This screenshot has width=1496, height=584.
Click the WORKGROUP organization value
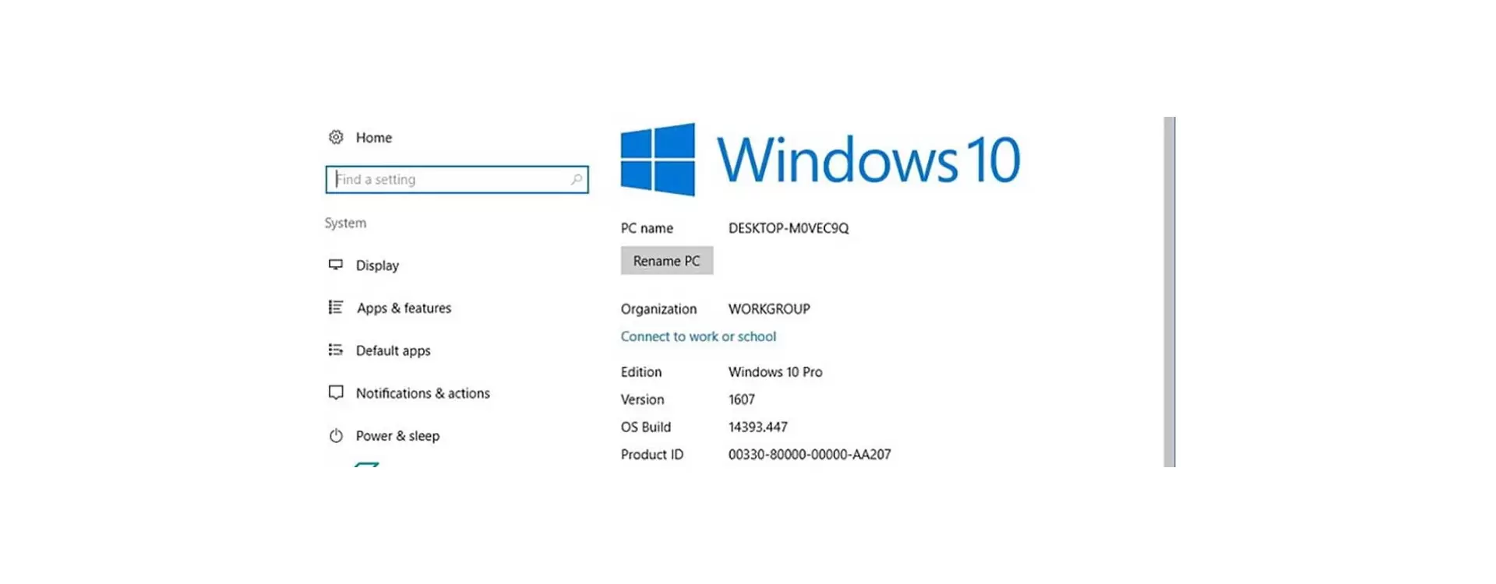[x=769, y=309]
